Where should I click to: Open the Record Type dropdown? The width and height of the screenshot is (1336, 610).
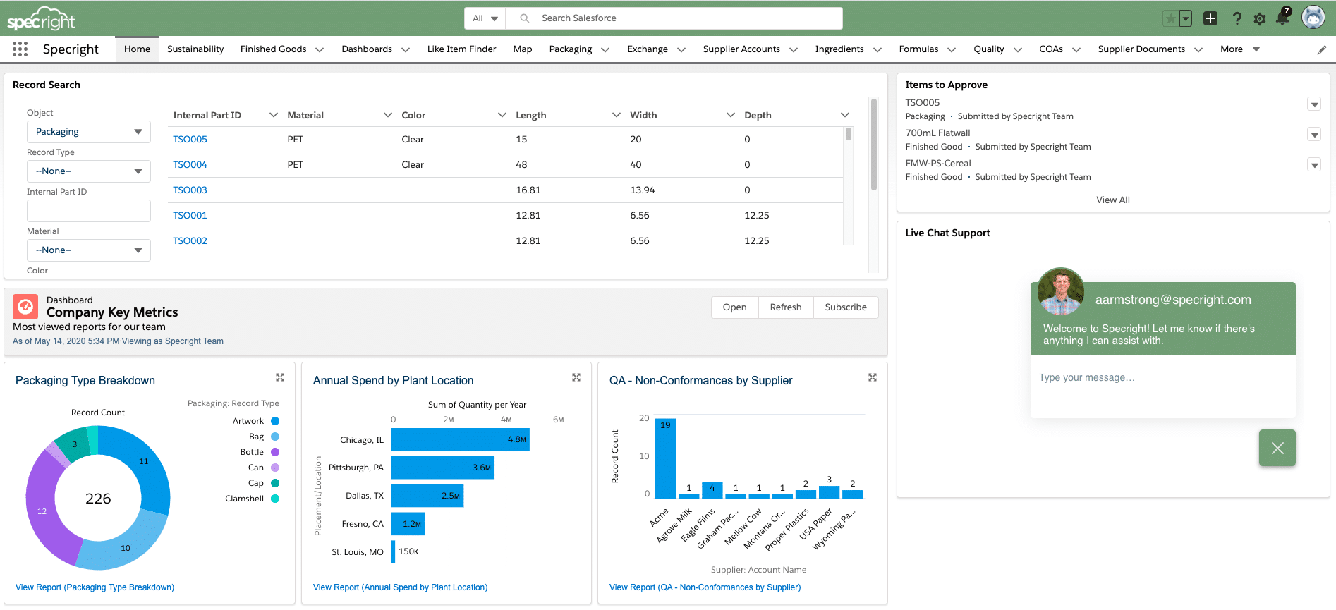89,171
